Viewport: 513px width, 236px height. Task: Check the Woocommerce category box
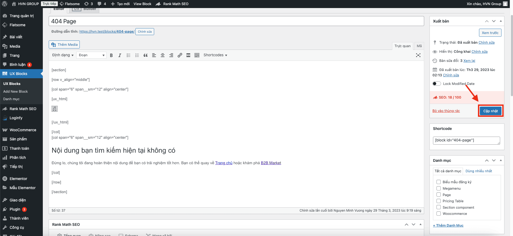click(x=439, y=213)
